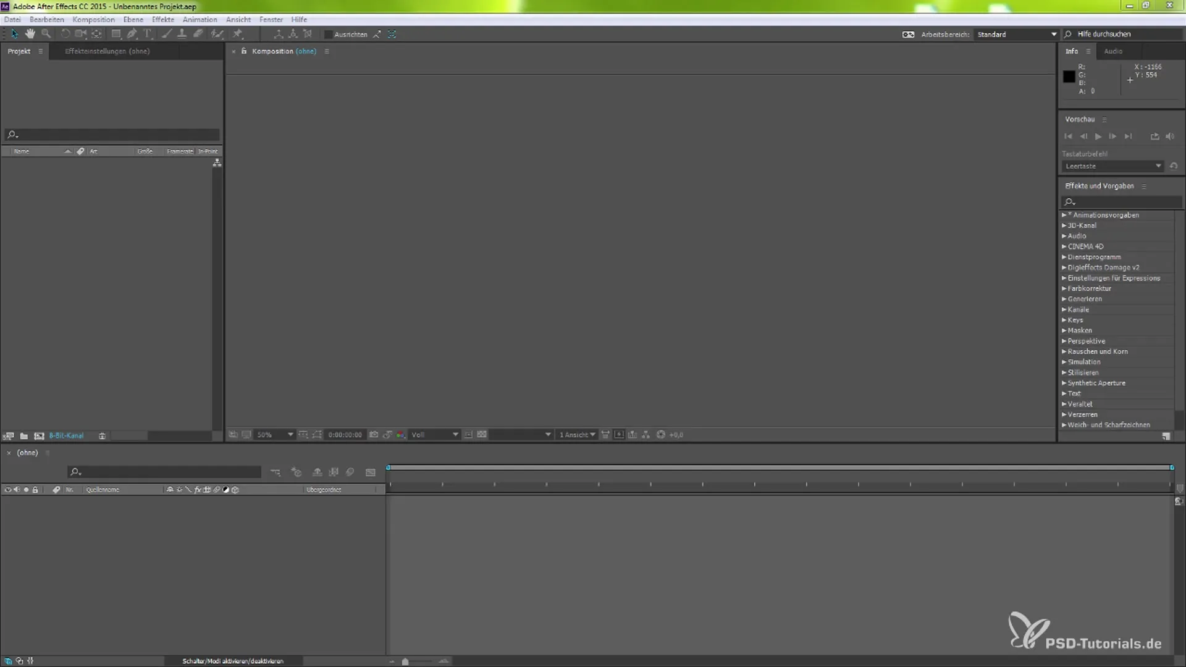Click the trash delete icon in Project panel
Viewport: 1186px width, 667px height.
point(102,436)
